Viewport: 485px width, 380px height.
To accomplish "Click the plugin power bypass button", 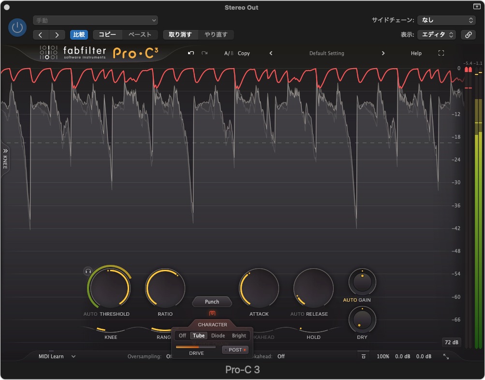I will coord(17,28).
